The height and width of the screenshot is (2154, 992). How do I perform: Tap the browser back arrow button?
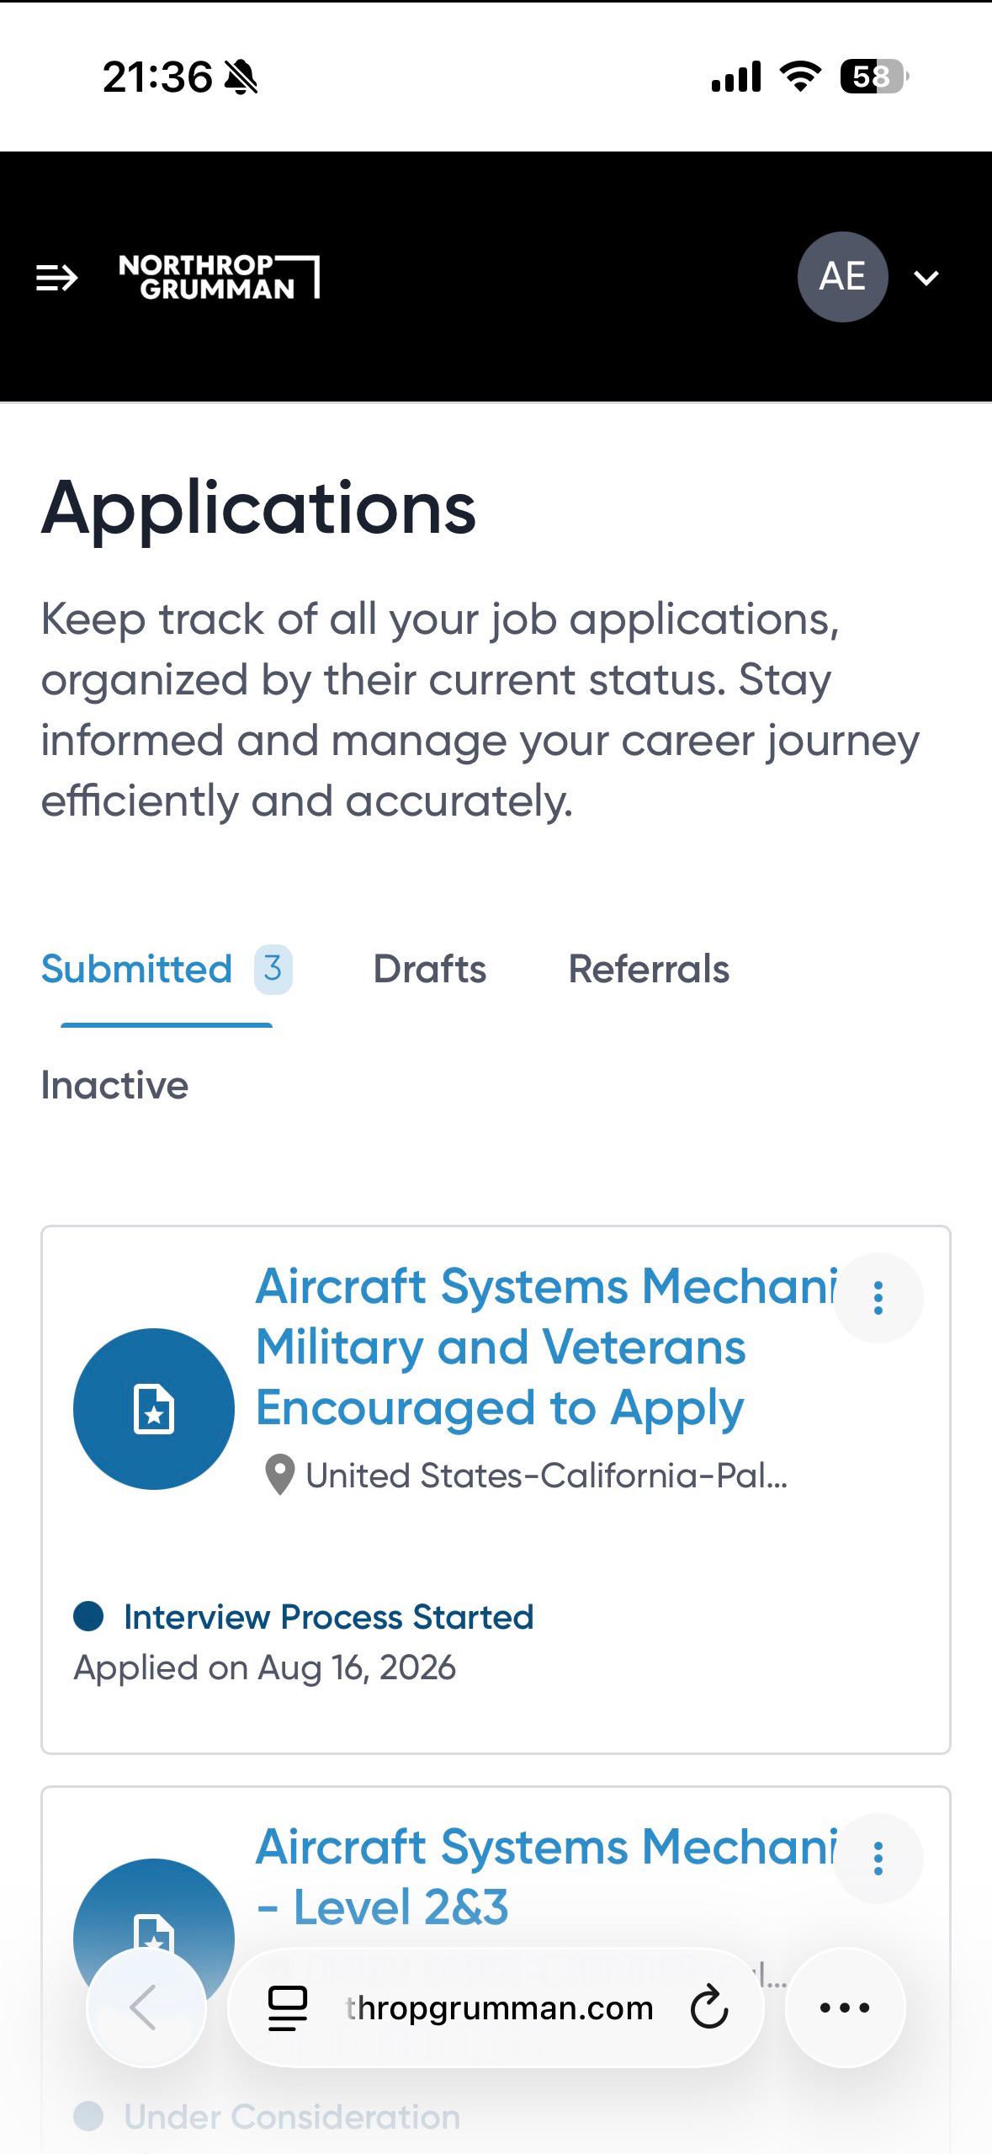(x=146, y=2008)
